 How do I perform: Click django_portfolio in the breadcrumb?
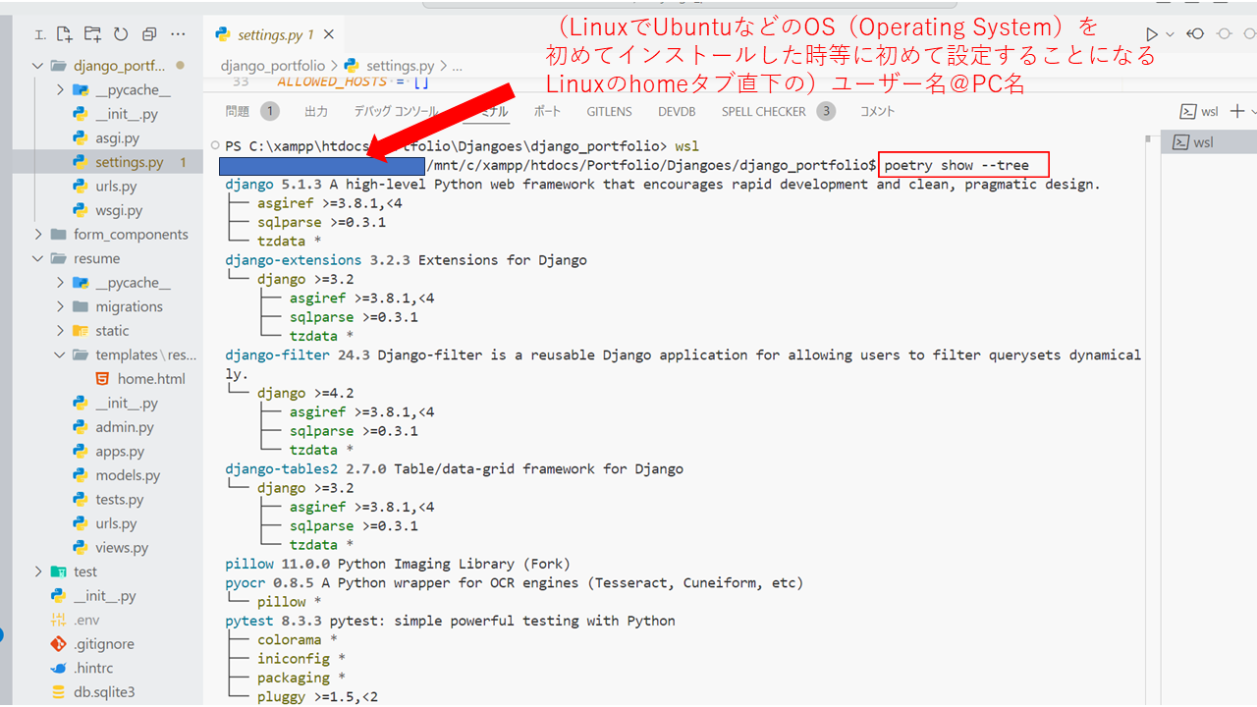[x=272, y=66]
